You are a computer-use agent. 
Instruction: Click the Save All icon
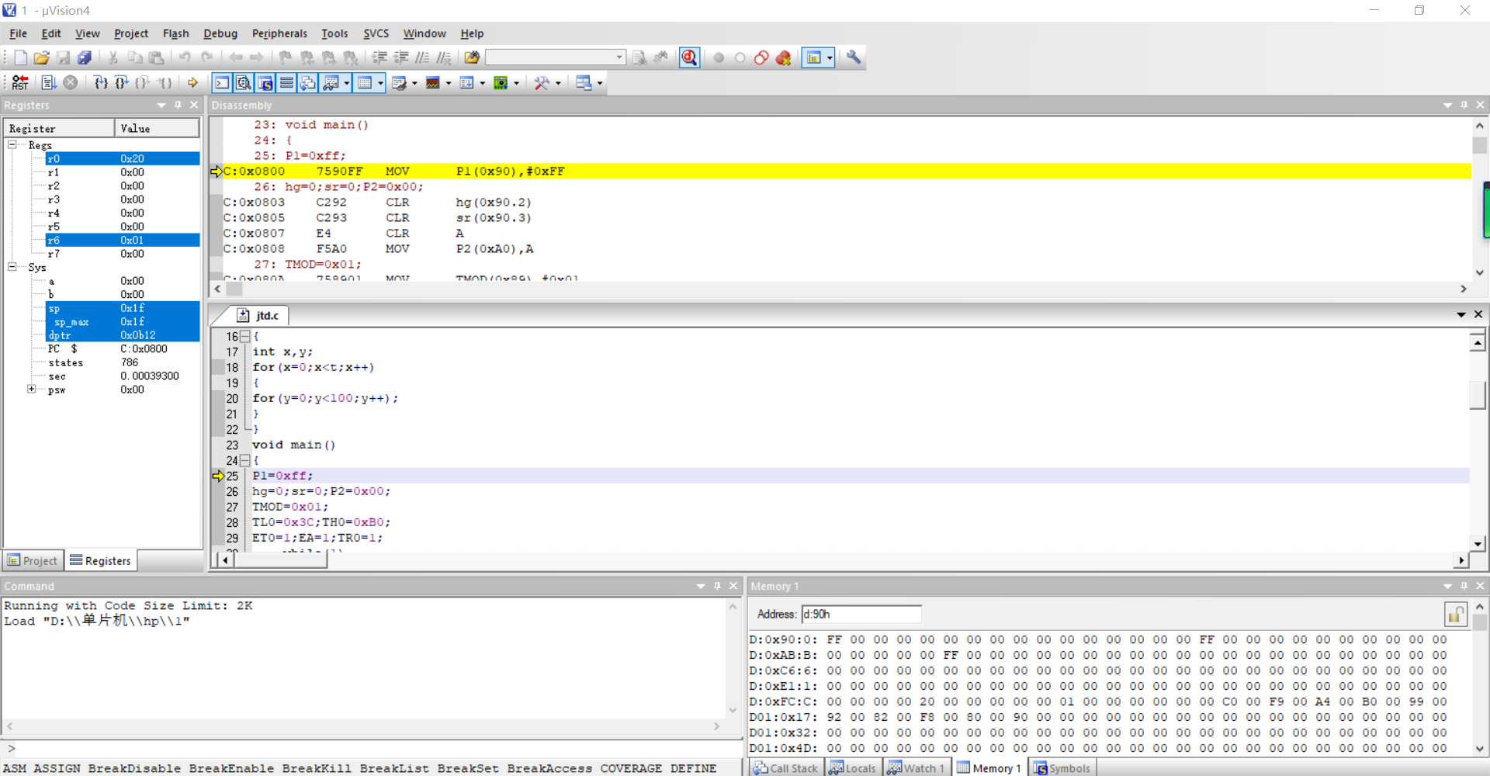coord(85,57)
